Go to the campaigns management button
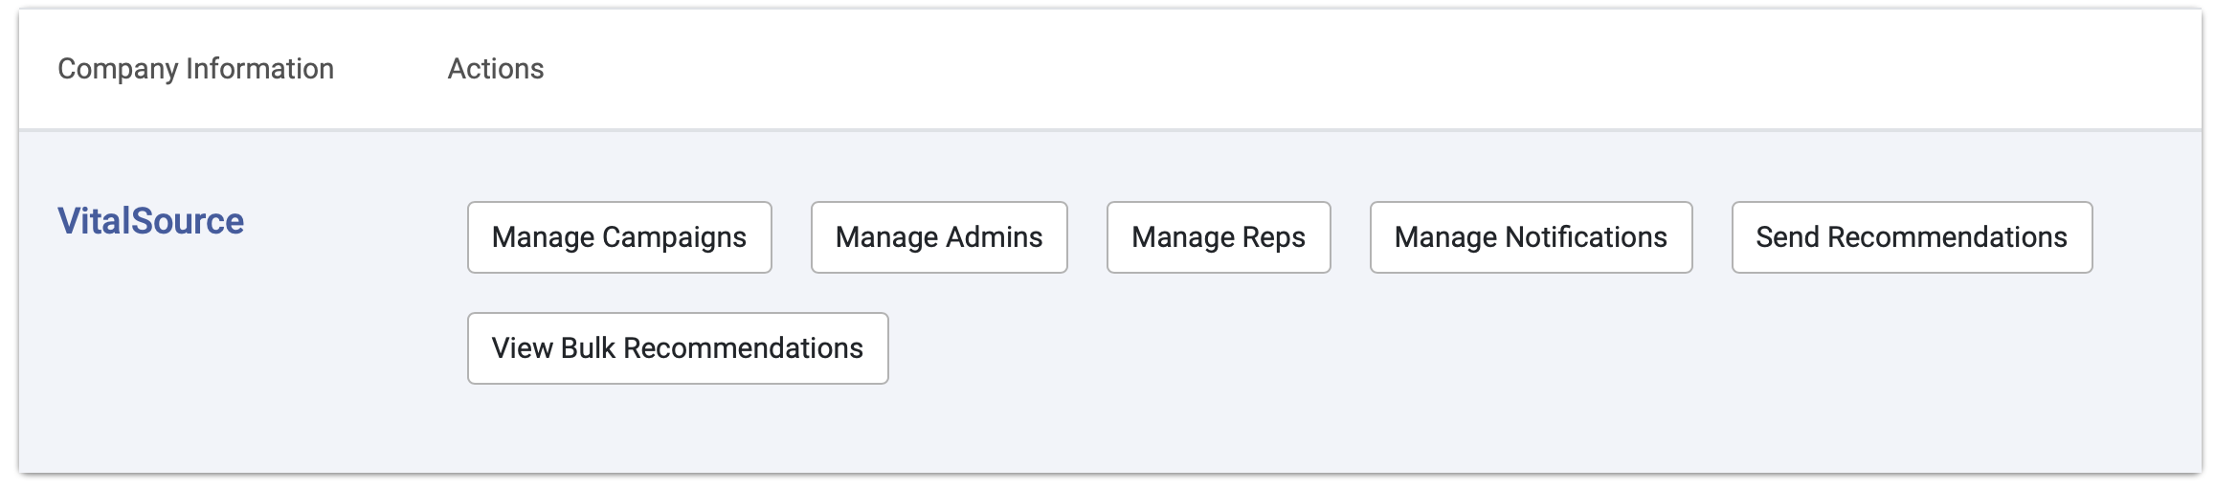 tap(619, 237)
